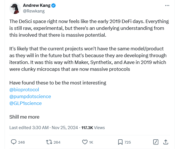
Task: Visit the @bioprotocol mention
Action: pos(24,90)
